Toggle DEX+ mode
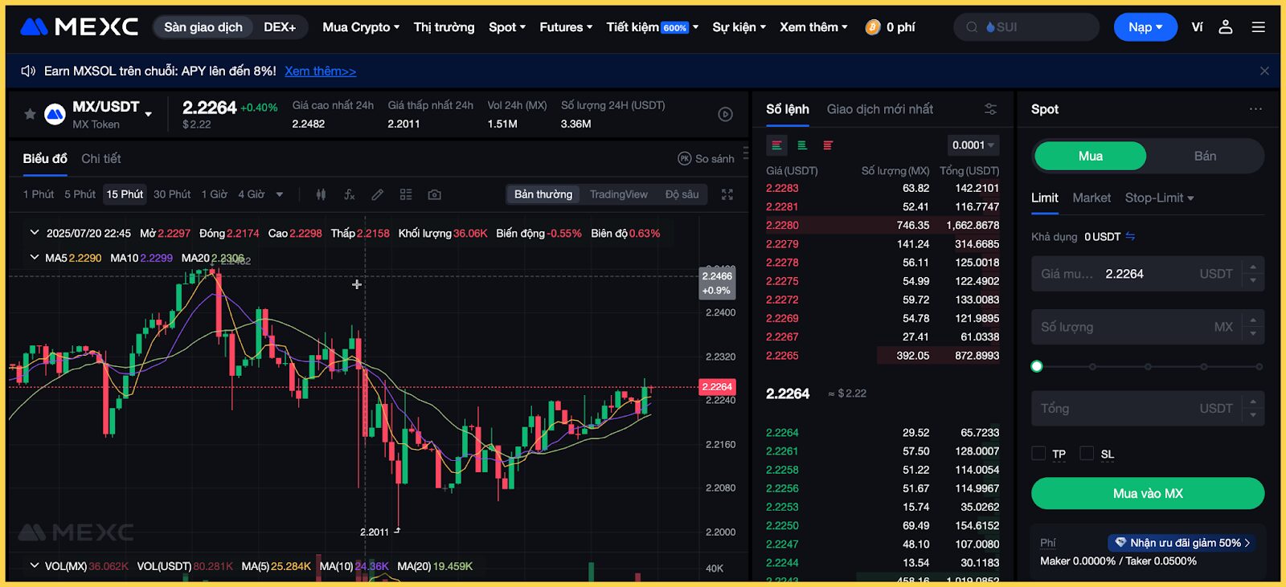Image resolution: width=1286 pixels, height=587 pixels. [x=280, y=27]
